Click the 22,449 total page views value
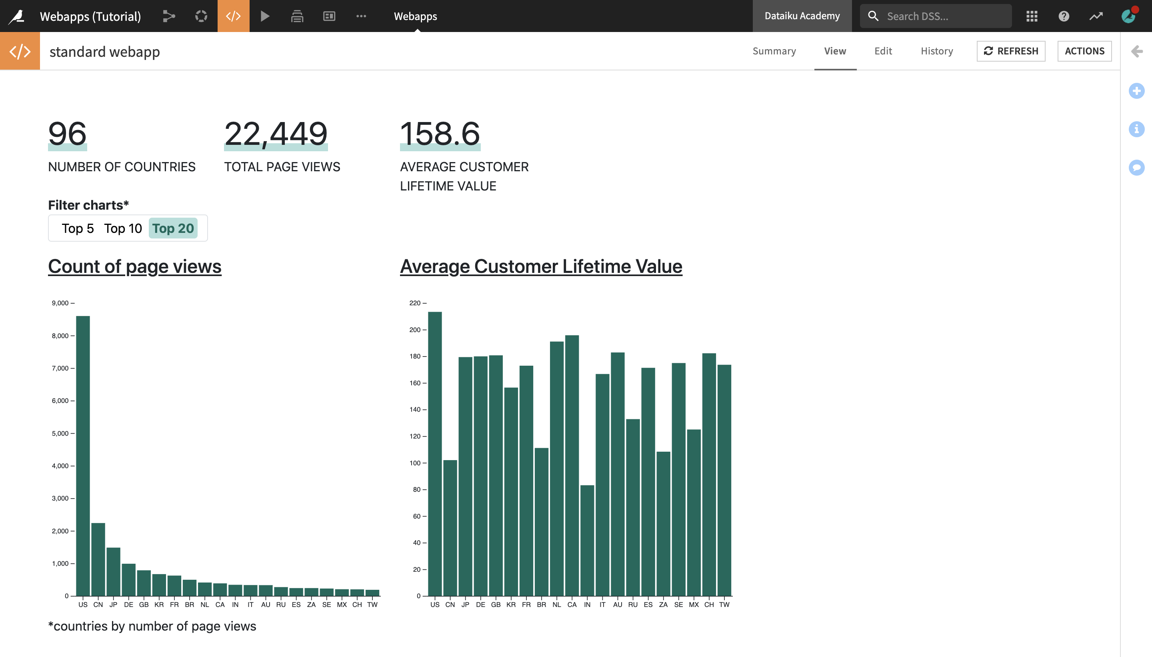The width and height of the screenshot is (1152, 657). pyautogui.click(x=276, y=134)
